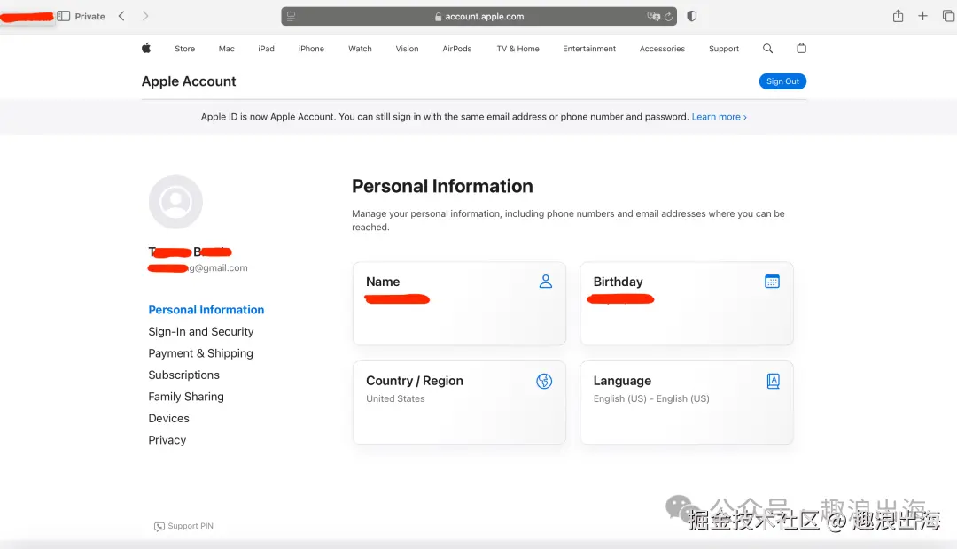Click the profile avatar picture
The width and height of the screenshot is (957, 549).
(x=175, y=202)
